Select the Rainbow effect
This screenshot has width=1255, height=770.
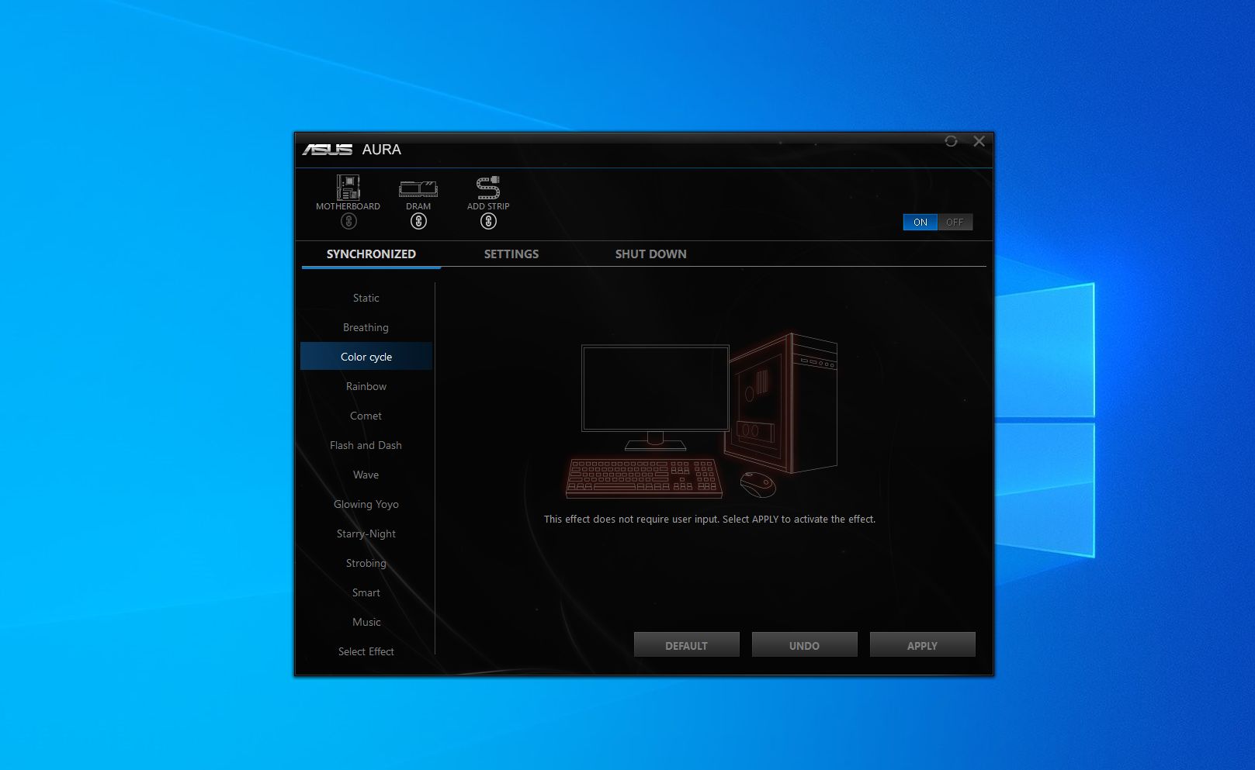tap(366, 386)
